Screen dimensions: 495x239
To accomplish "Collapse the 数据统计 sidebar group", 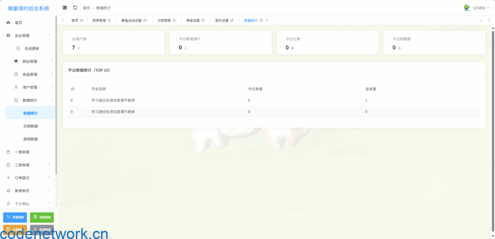I will [51, 100].
